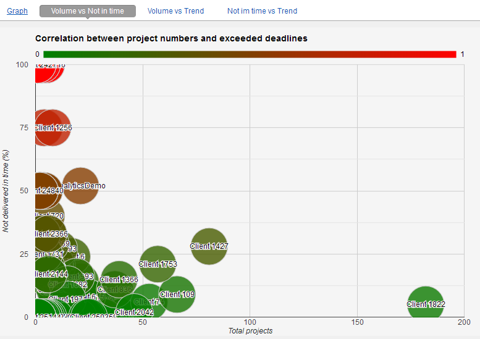Select the Client 2042 bubble
Viewport: 480px width, 339px height.
tap(134, 312)
